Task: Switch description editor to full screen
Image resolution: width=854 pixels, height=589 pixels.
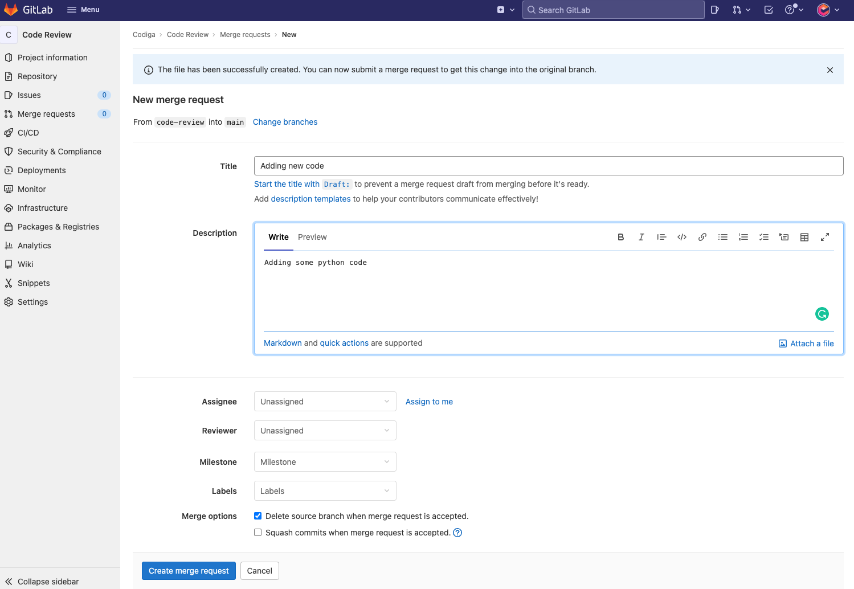Action: pos(825,237)
